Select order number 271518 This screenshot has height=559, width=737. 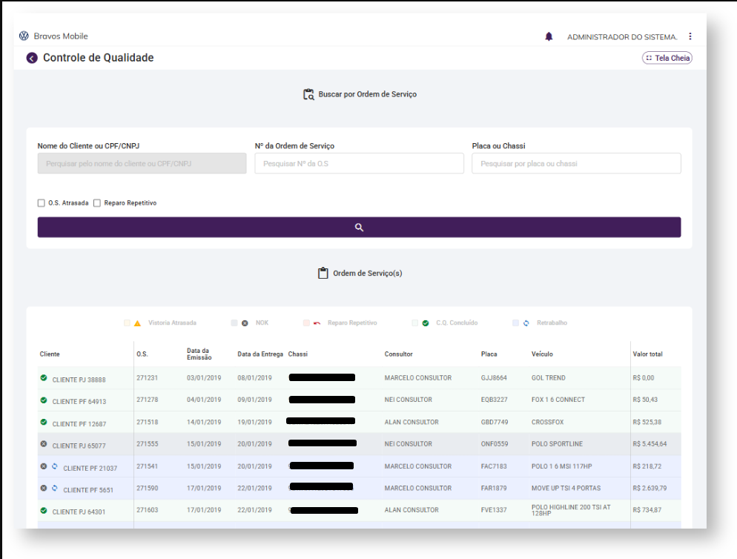coord(147,422)
